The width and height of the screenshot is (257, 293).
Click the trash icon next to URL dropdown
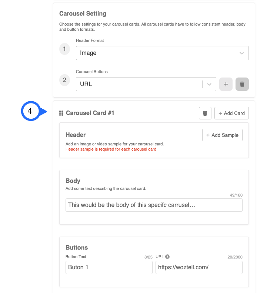tap(242, 84)
